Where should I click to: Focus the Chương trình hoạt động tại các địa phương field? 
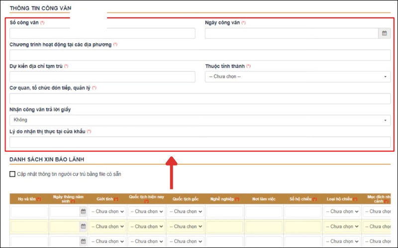coord(200,55)
